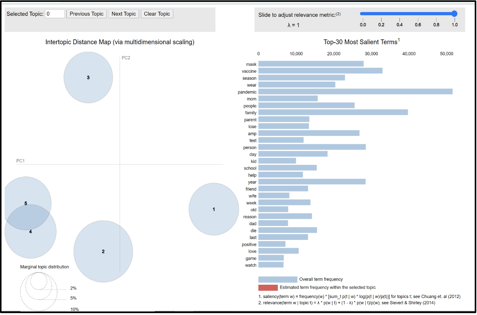Click the 'family' term bar
This screenshot has width=477, height=315.
pyautogui.click(x=333, y=113)
